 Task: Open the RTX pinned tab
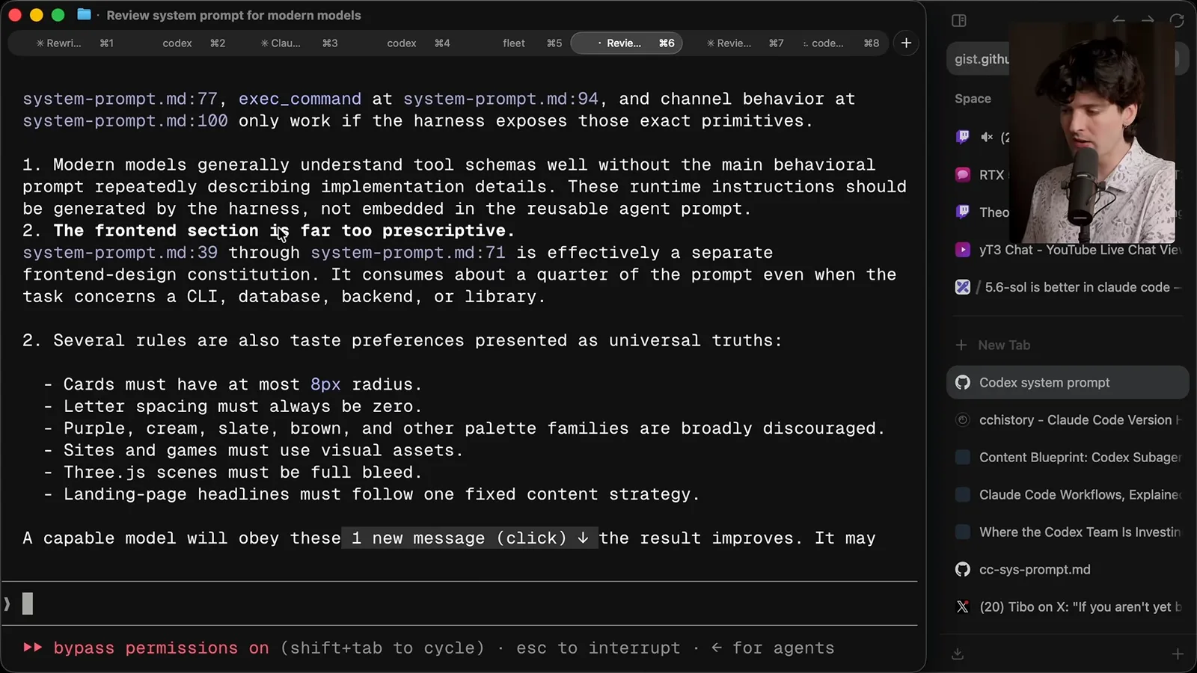pyautogui.click(x=984, y=174)
